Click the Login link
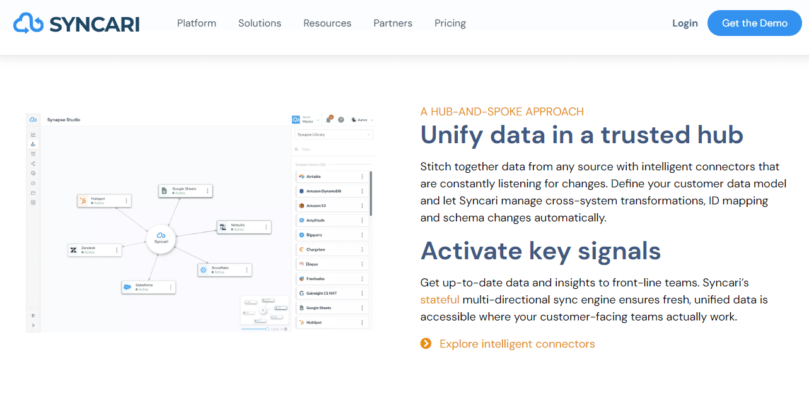 tap(684, 23)
